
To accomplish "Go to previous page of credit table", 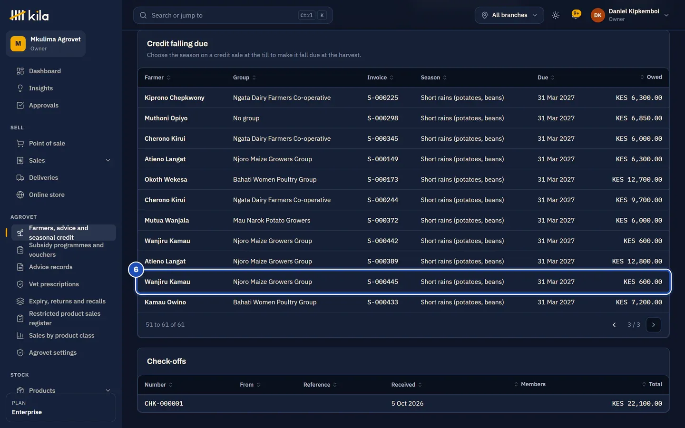I will [x=614, y=325].
